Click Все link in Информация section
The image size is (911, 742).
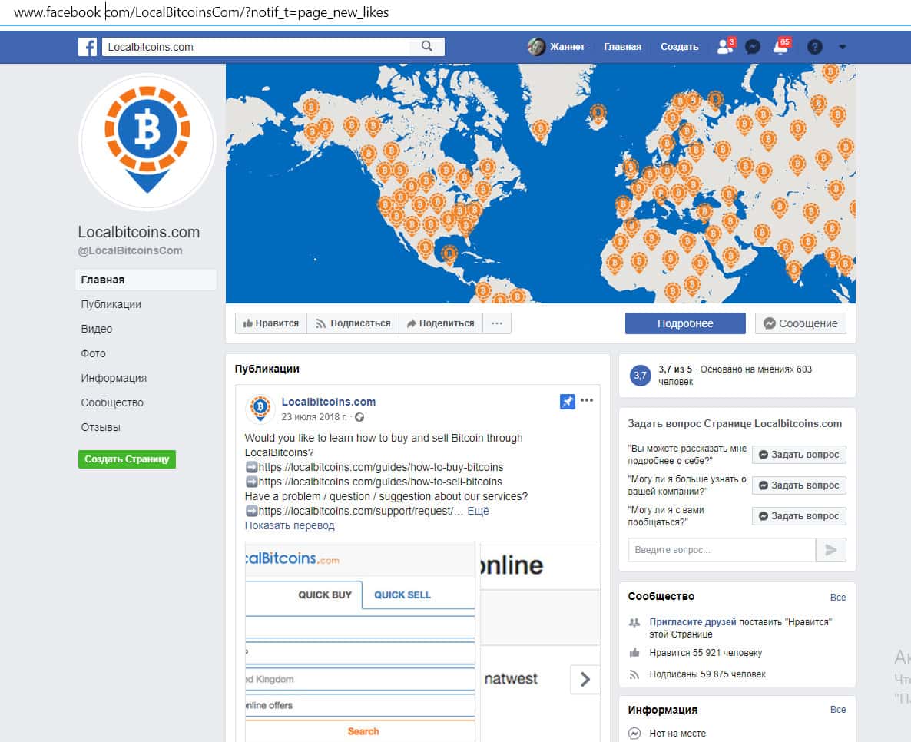838,710
